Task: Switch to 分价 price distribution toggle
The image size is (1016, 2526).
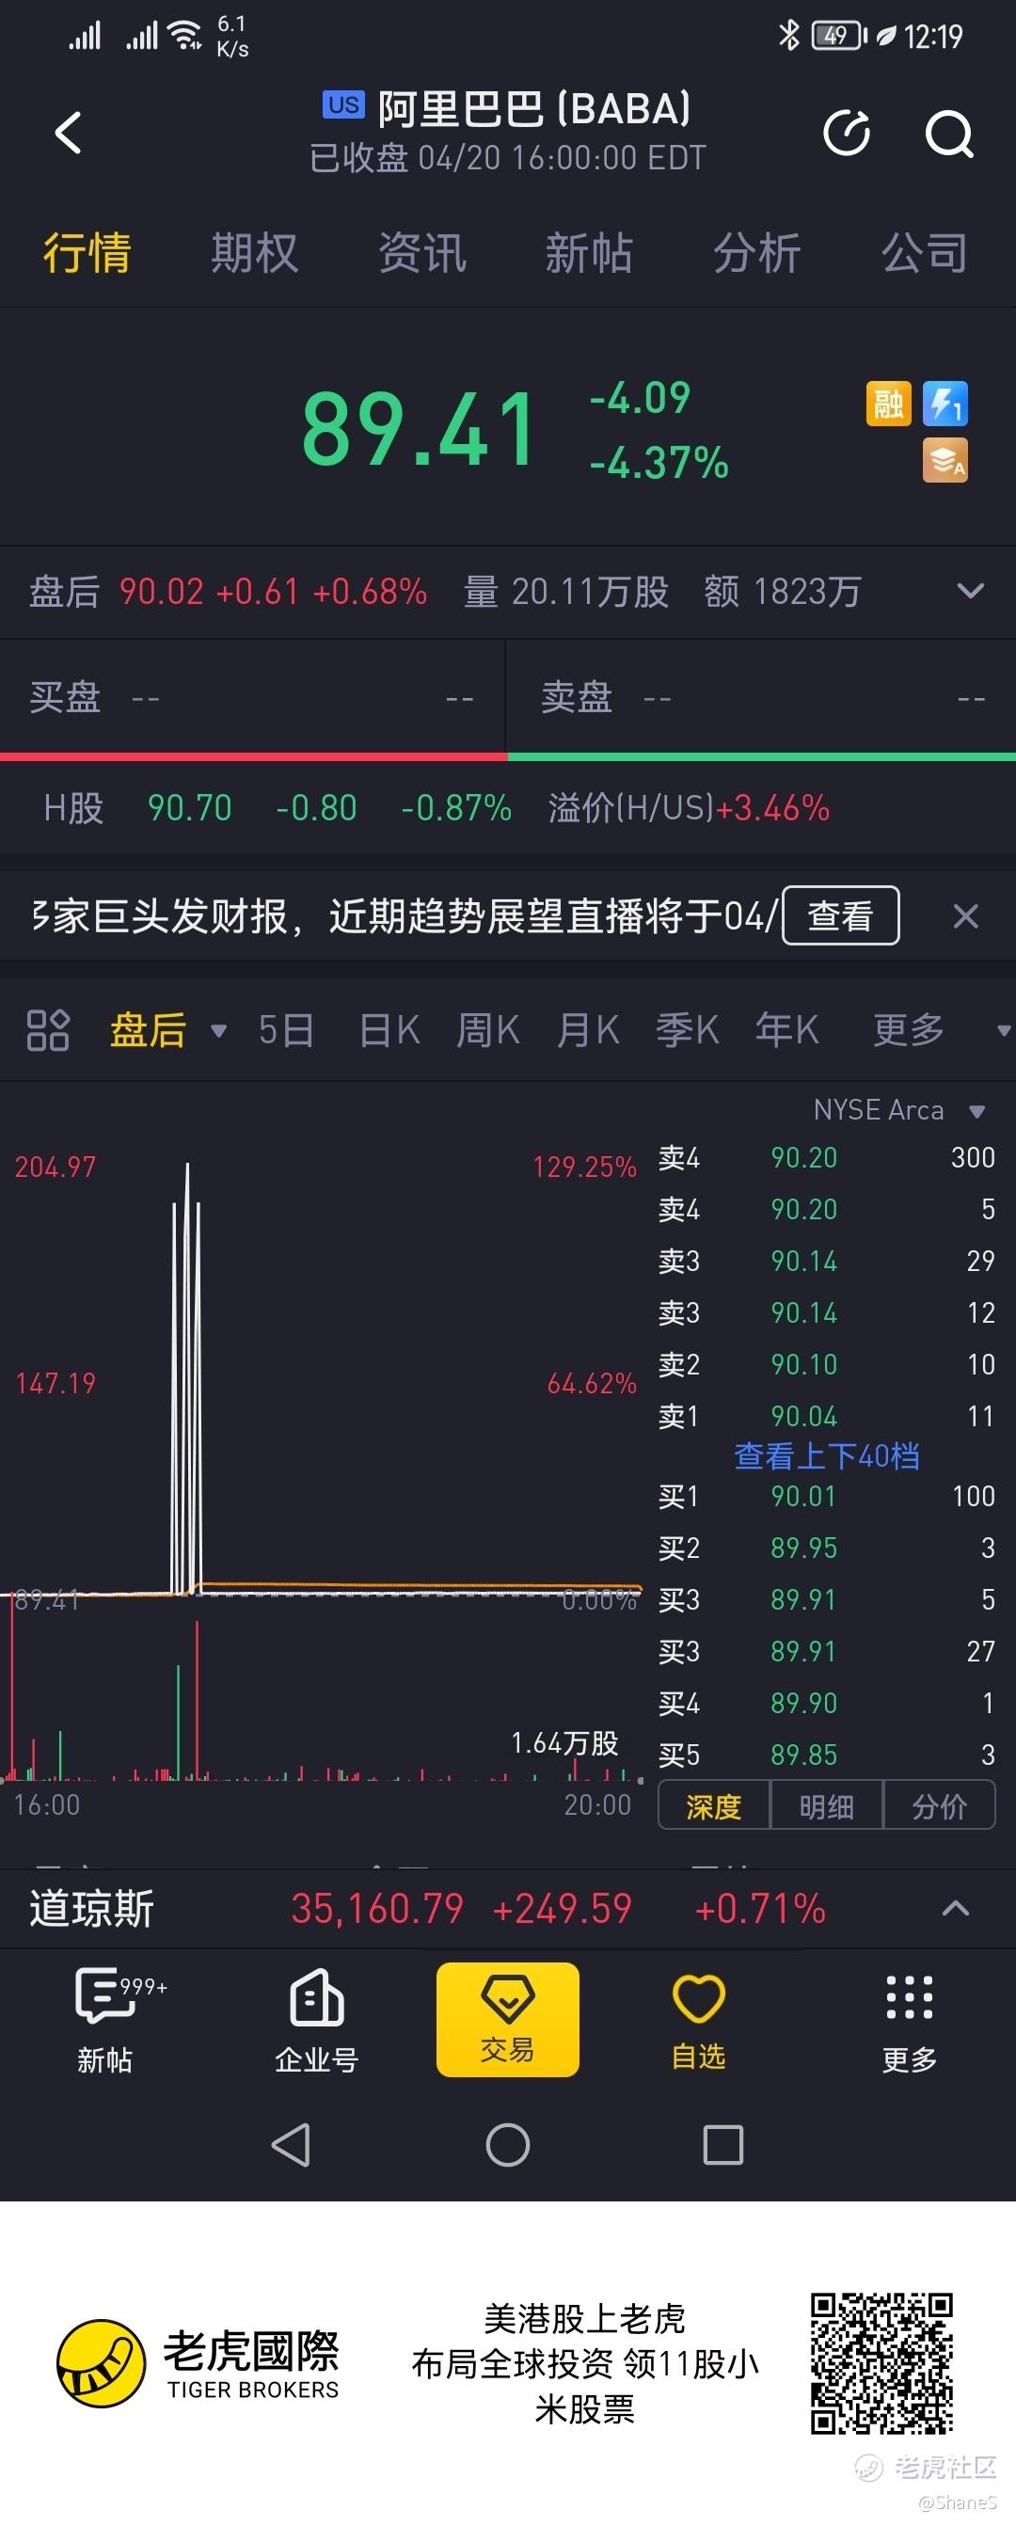Action: click(x=940, y=1805)
